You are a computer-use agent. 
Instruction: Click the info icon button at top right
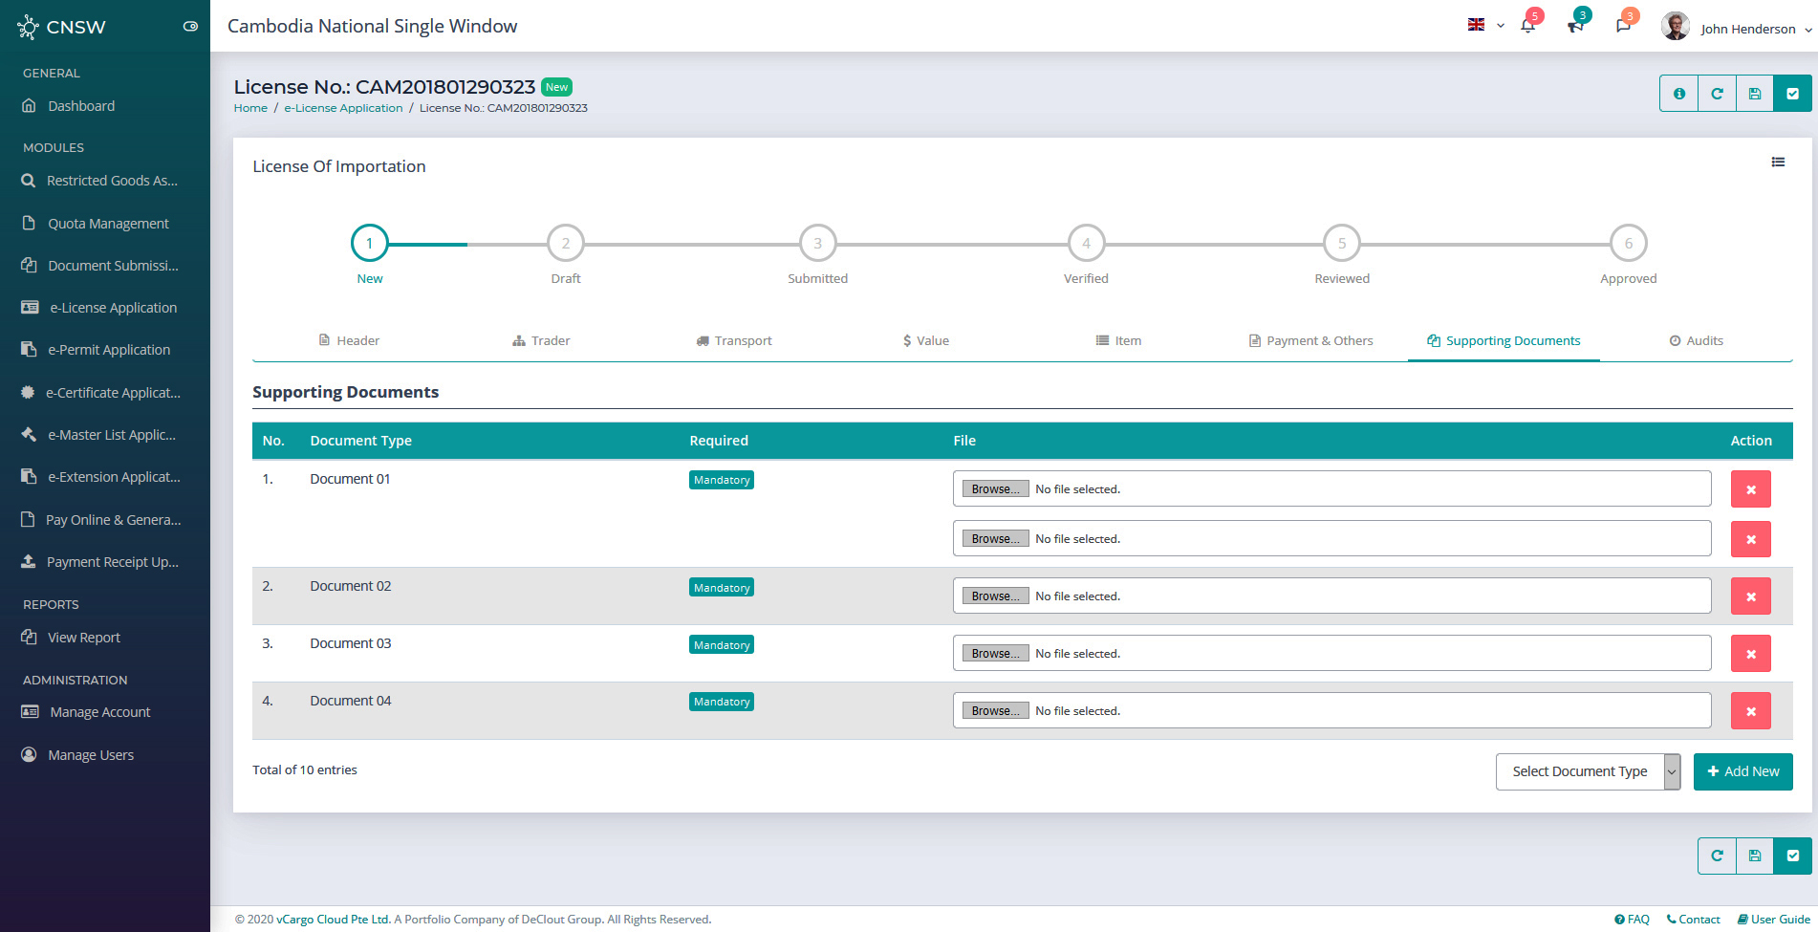click(1678, 94)
